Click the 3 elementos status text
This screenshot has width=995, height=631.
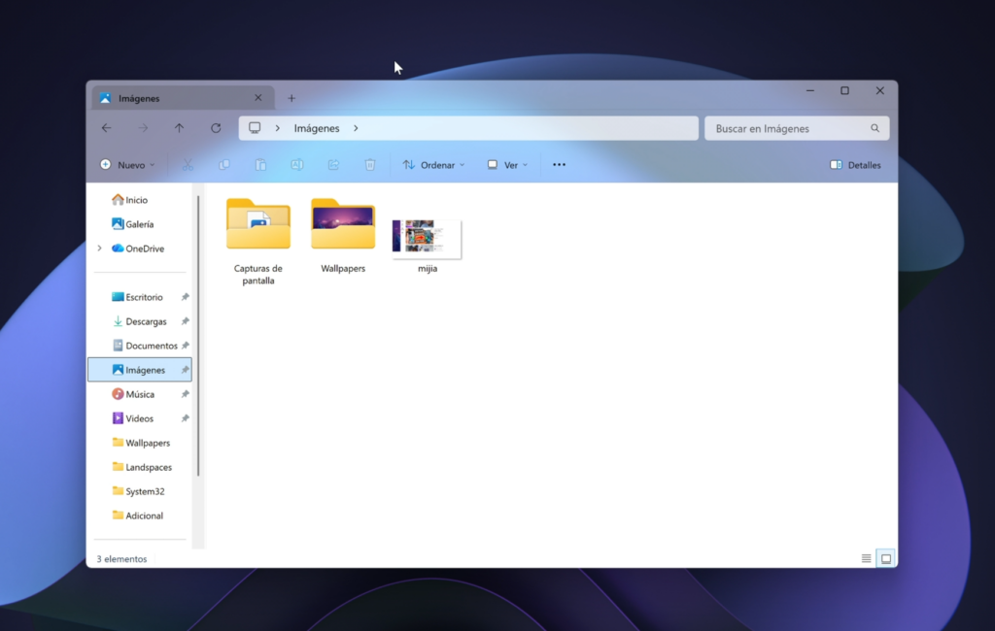[121, 559]
